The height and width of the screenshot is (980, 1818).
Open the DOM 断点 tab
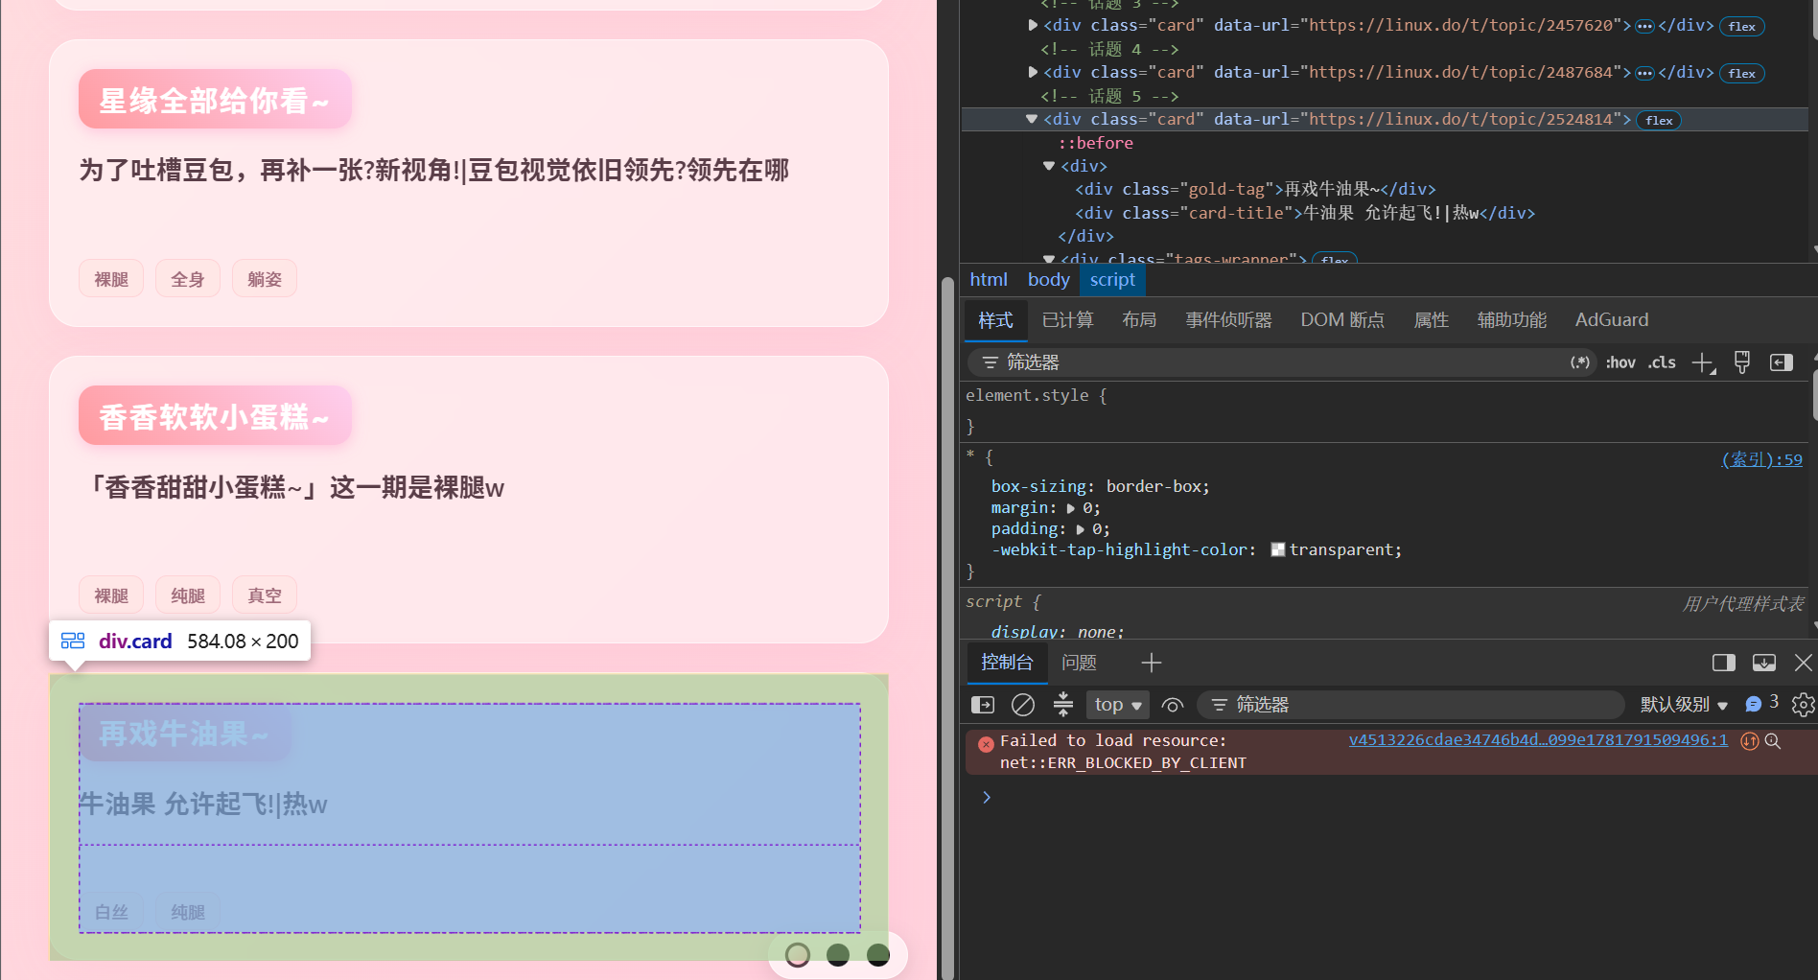1342,320
